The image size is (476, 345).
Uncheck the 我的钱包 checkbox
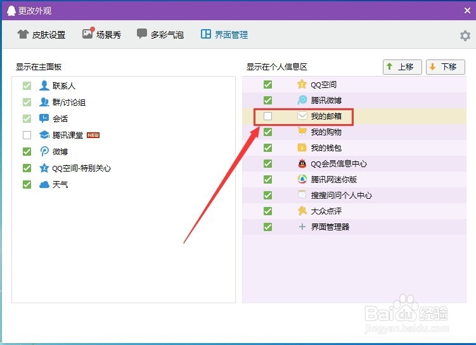click(267, 147)
